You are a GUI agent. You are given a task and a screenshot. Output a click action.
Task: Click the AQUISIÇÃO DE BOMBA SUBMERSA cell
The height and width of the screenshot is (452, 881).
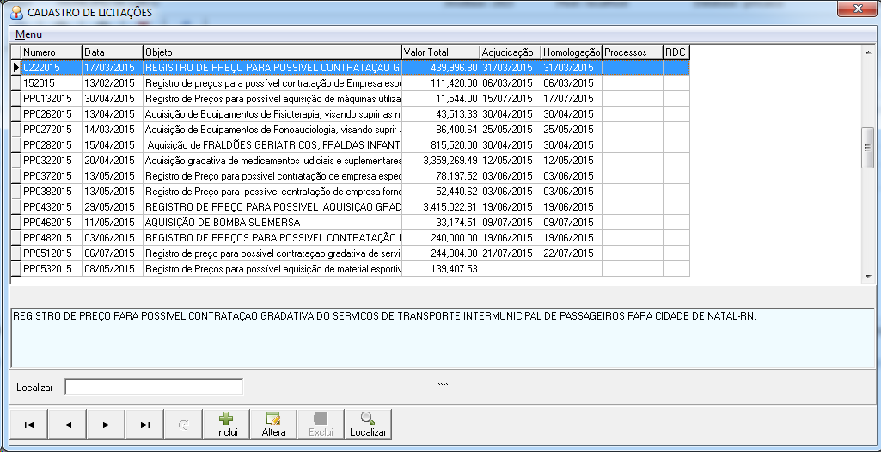point(272,223)
